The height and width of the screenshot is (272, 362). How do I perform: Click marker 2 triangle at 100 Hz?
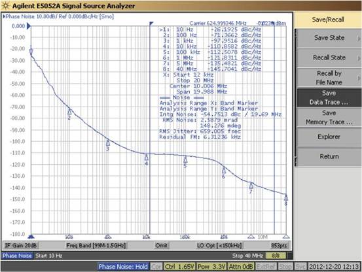pyautogui.click(x=69, y=112)
